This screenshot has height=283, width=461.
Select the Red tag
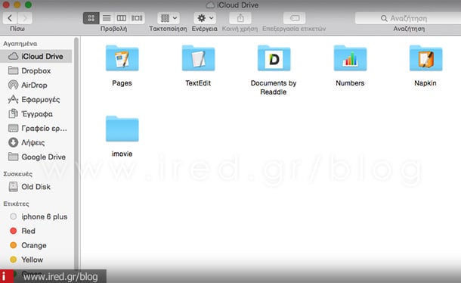coord(36,232)
